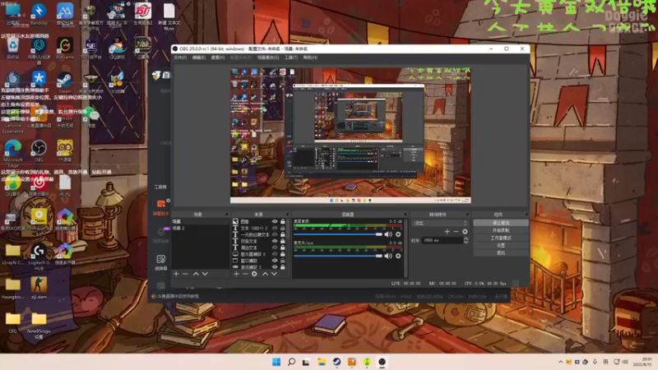Open the 工具(T) menu in OBS
The height and width of the screenshot is (370, 658).
[x=291, y=58]
